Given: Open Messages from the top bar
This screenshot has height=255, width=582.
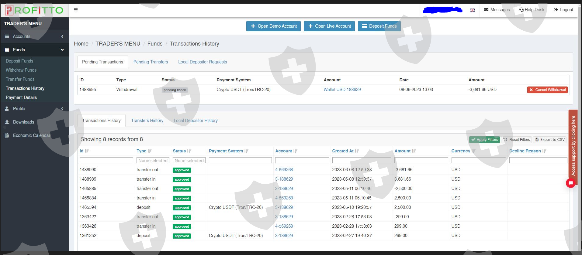Looking at the screenshot, I should click(x=497, y=10).
